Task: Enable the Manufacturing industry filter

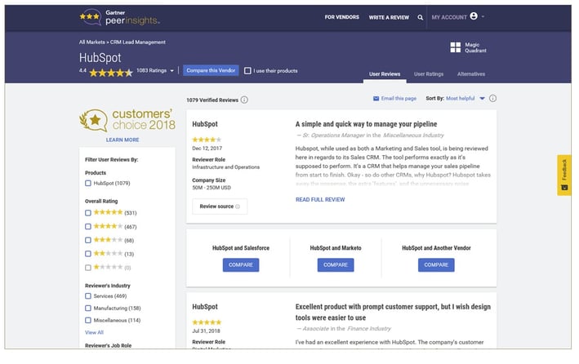Action: click(x=88, y=308)
